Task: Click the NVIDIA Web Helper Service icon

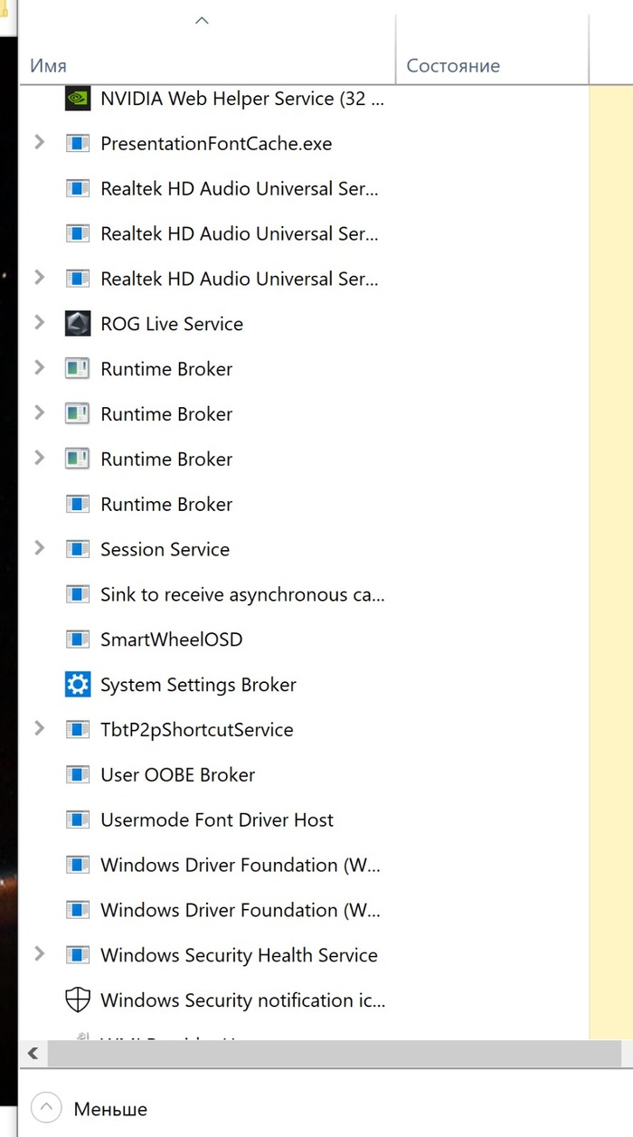Action: [x=78, y=99]
